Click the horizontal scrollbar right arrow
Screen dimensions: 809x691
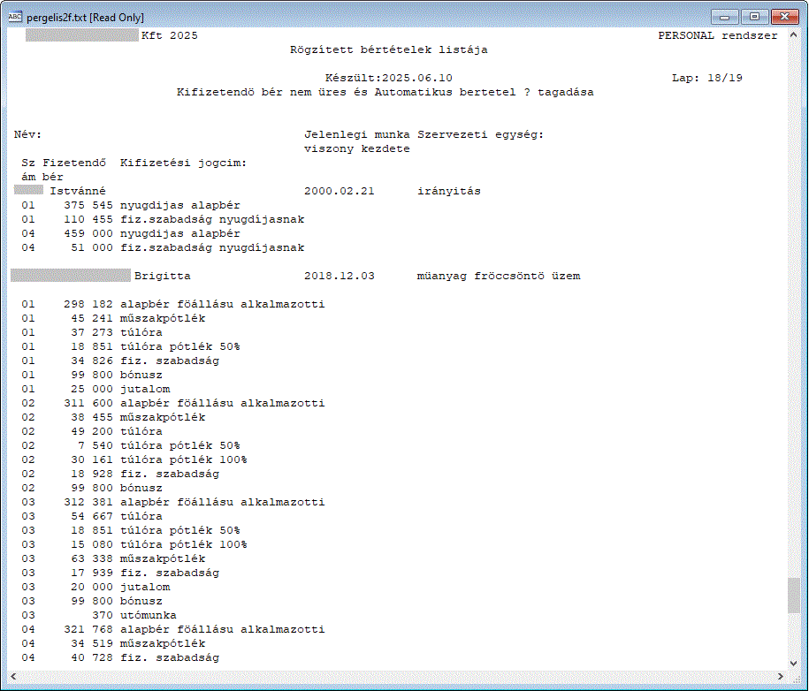780,676
